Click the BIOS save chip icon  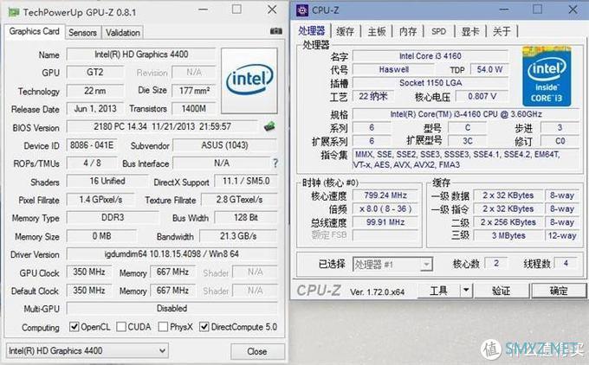click(x=269, y=126)
